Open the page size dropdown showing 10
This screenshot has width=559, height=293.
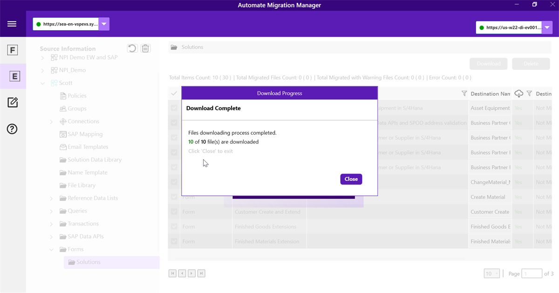[492, 273]
